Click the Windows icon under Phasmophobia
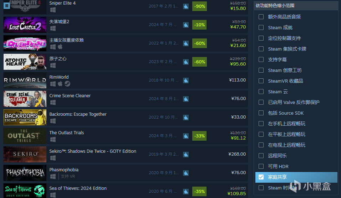The image size is (341, 198). [x=53, y=176]
